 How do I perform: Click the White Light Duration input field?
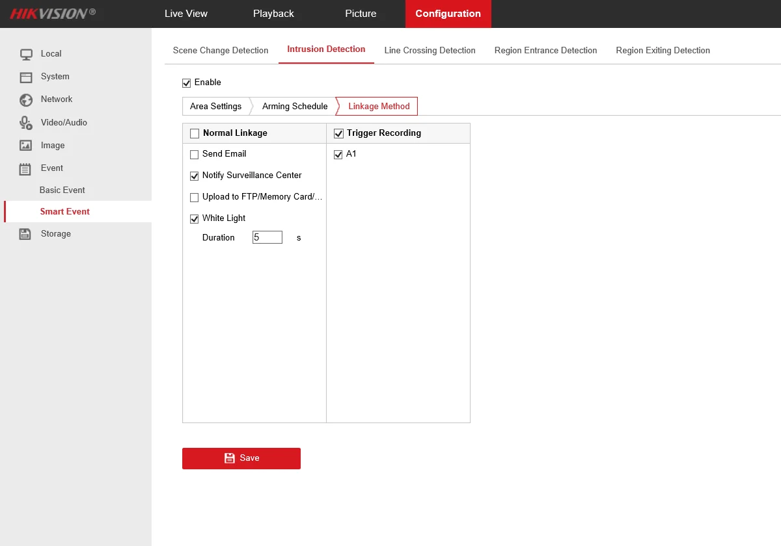click(x=267, y=237)
